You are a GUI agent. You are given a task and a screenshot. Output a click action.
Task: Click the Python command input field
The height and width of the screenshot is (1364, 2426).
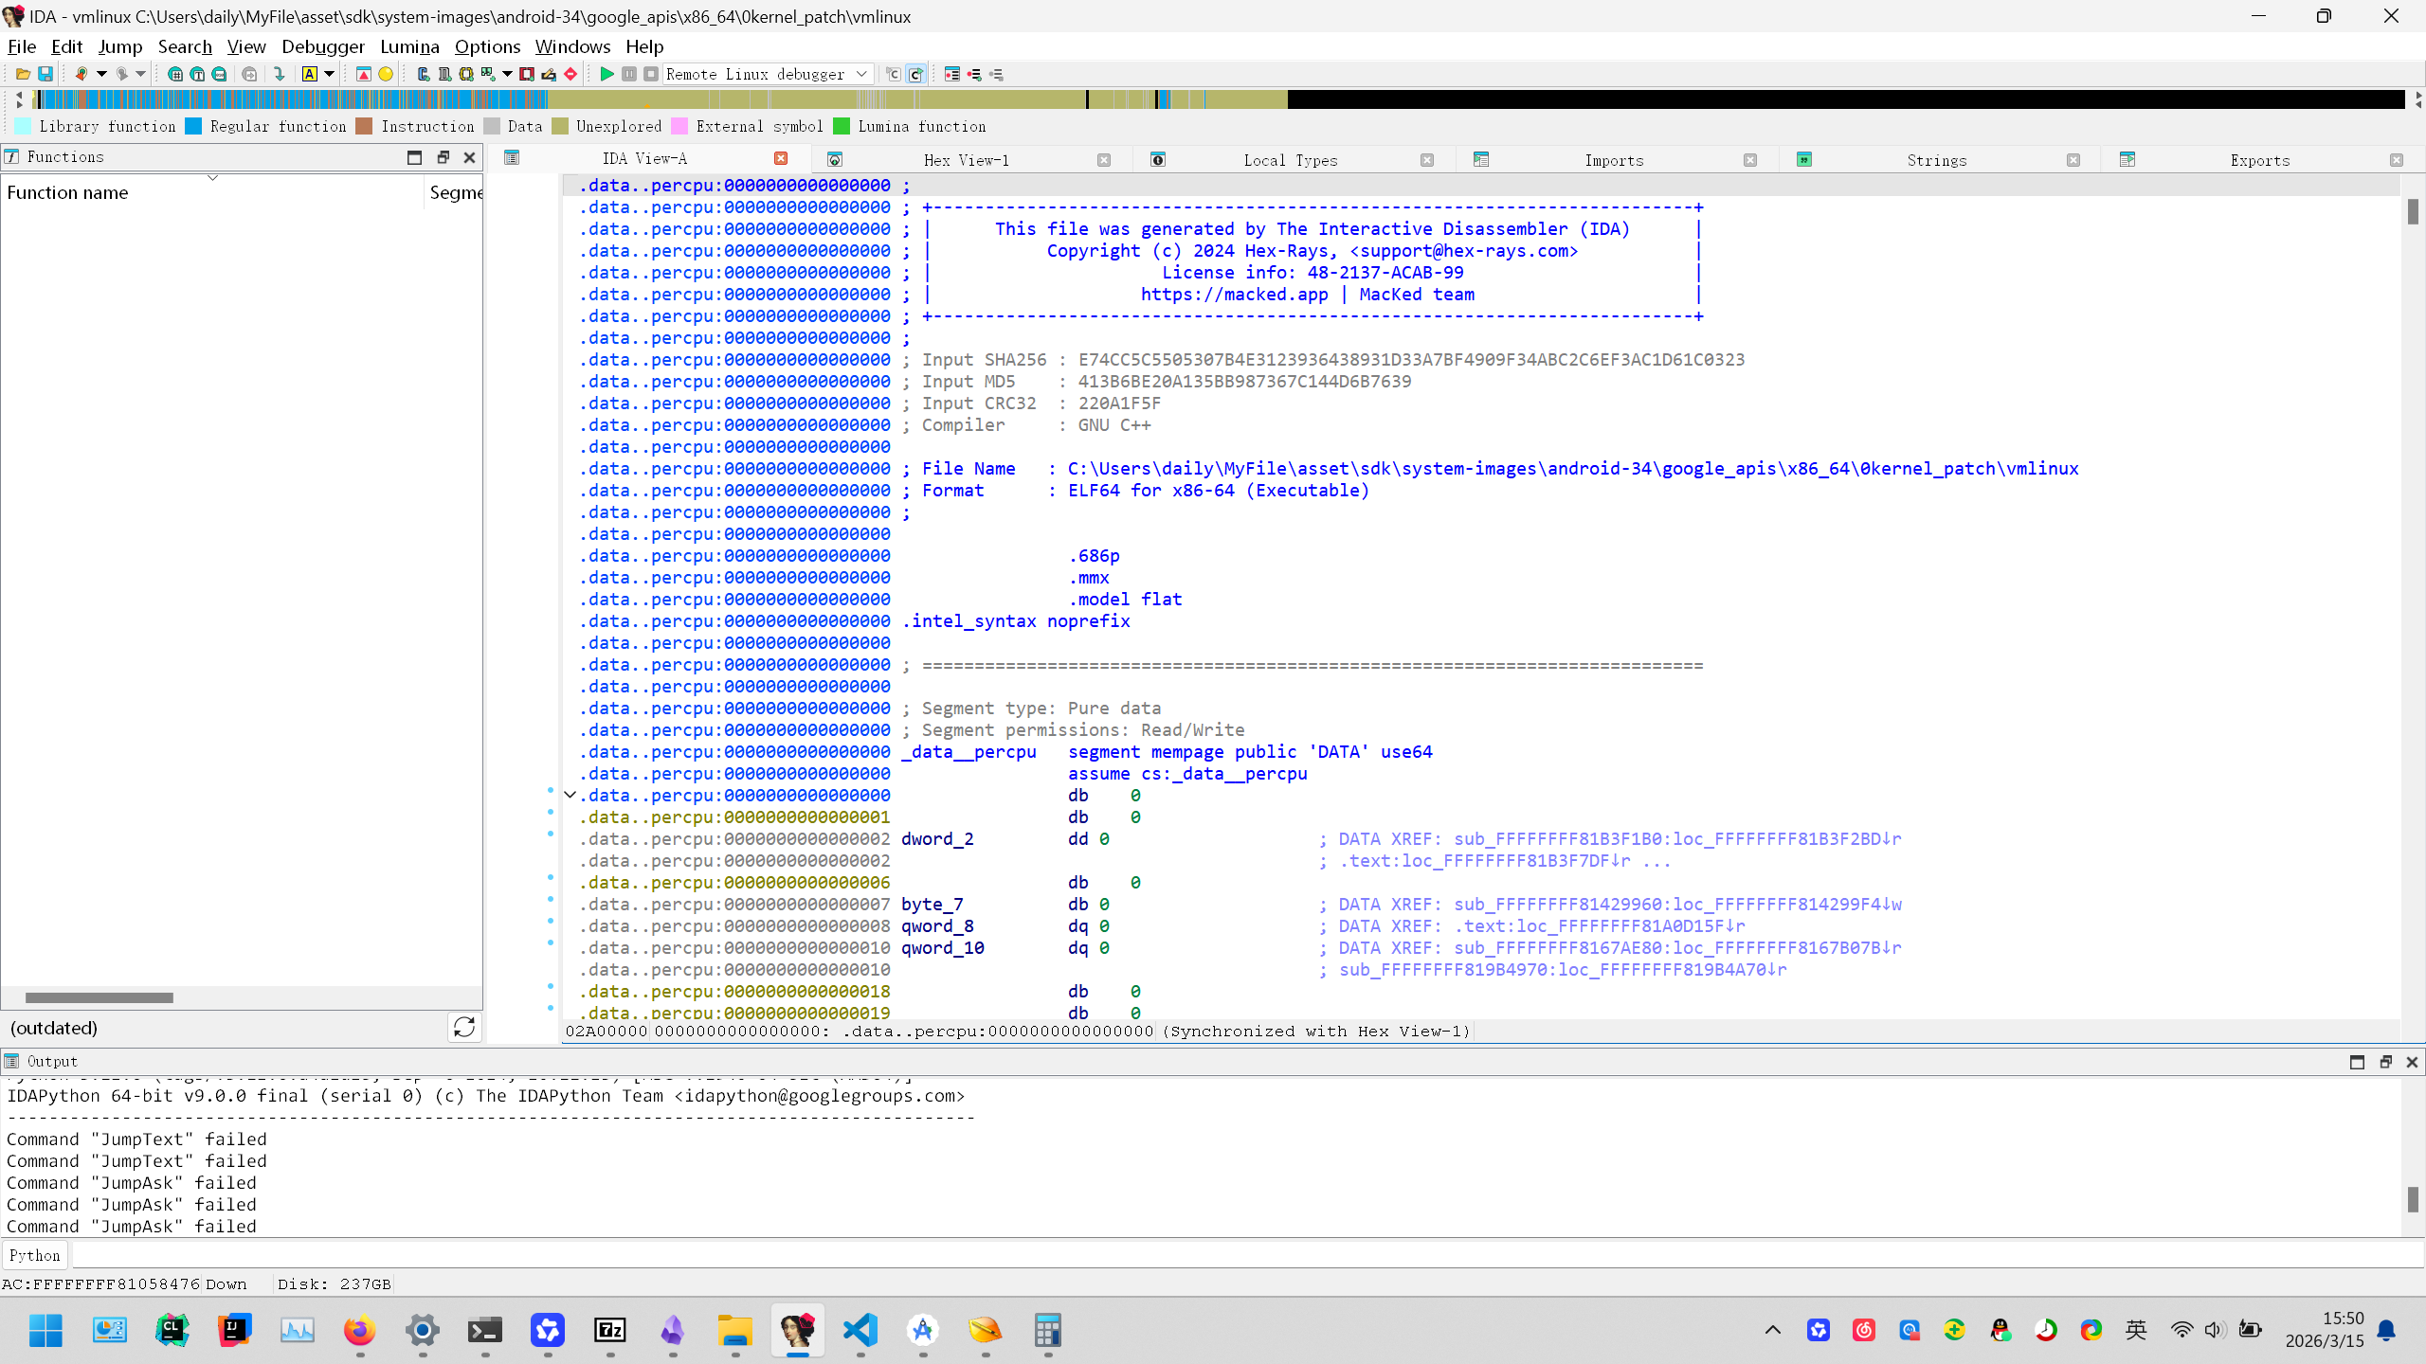1232,1255
